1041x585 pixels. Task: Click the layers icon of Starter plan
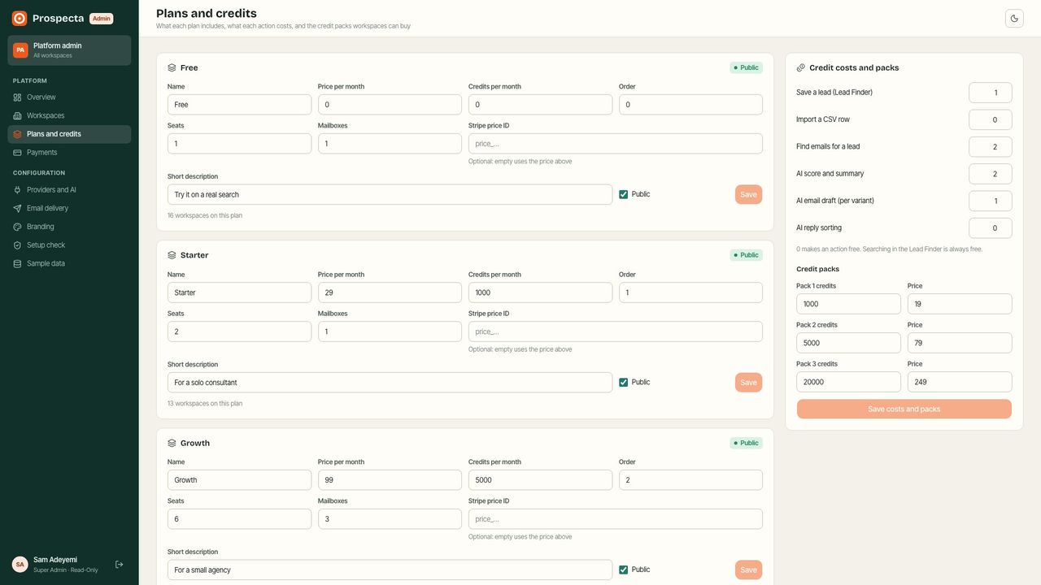[x=172, y=255]
